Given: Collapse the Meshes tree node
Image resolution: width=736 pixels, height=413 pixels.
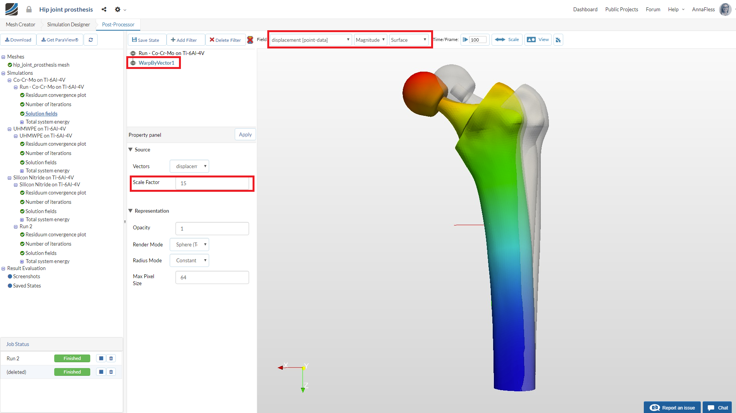Looking at the screenshot, I should (3, 57).
